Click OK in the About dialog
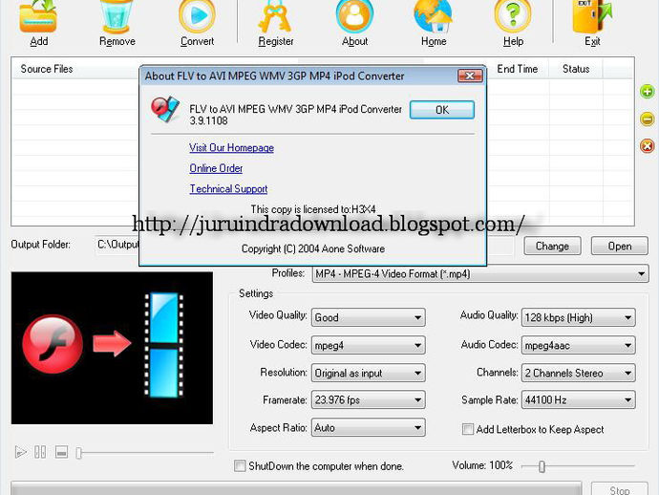The height and width of the screenshot is (495, 659). tap(442, 110)
